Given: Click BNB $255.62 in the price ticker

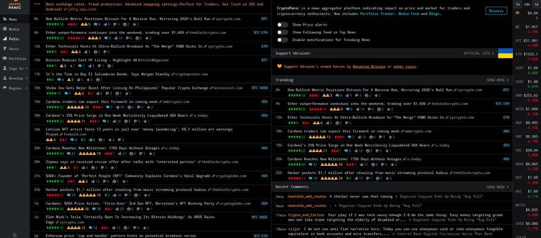Looking at the screenshot, I should [x=527, y=97].
